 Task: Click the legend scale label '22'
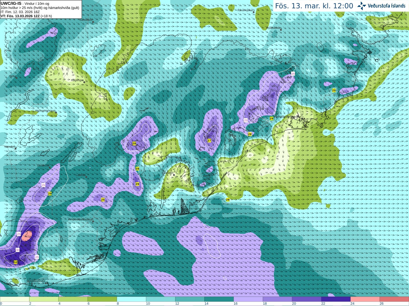click(x=323, y=304)
